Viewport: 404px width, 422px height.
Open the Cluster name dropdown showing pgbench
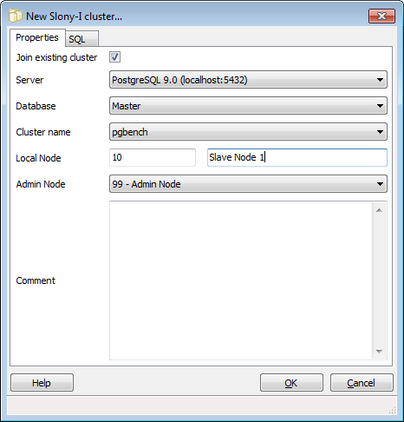tap(248, 132)
